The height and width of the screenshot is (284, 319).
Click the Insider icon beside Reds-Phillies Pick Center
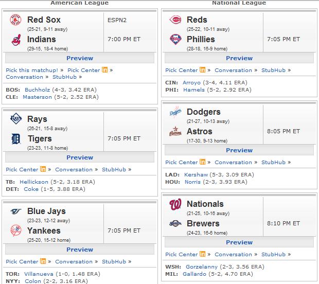click(x=202, y=70)
